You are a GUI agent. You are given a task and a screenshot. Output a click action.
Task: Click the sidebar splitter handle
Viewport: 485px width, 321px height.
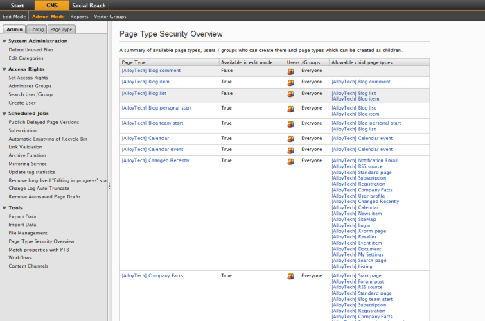pos(110,184)
